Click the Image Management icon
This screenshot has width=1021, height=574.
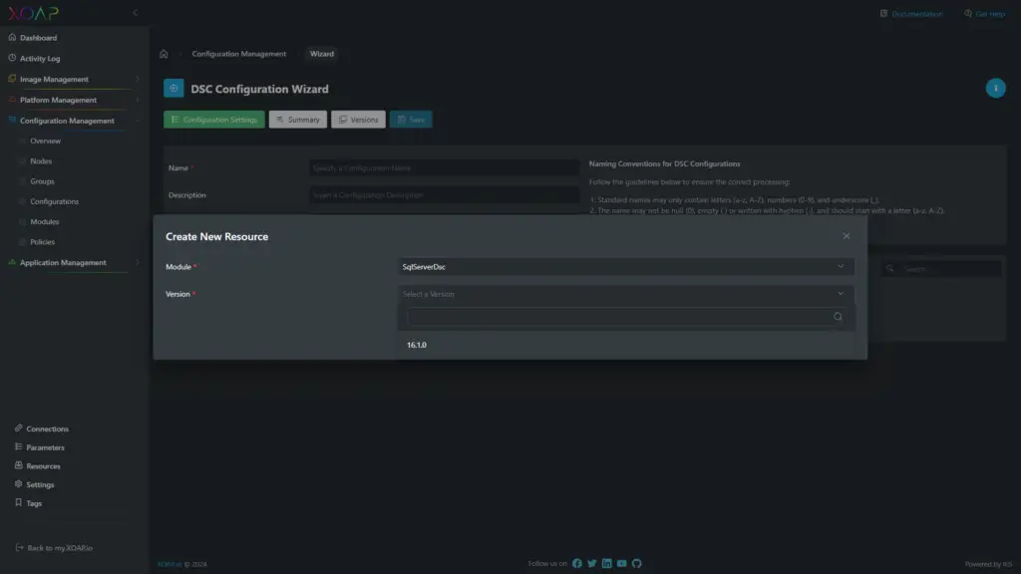[12, 79]
